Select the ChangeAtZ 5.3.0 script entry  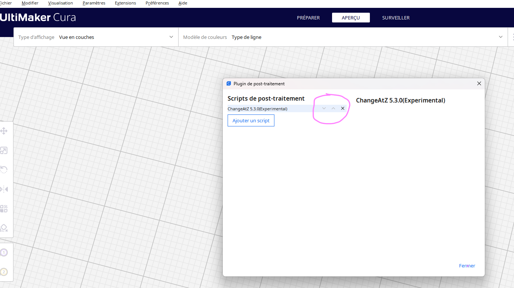pos(262,108)
